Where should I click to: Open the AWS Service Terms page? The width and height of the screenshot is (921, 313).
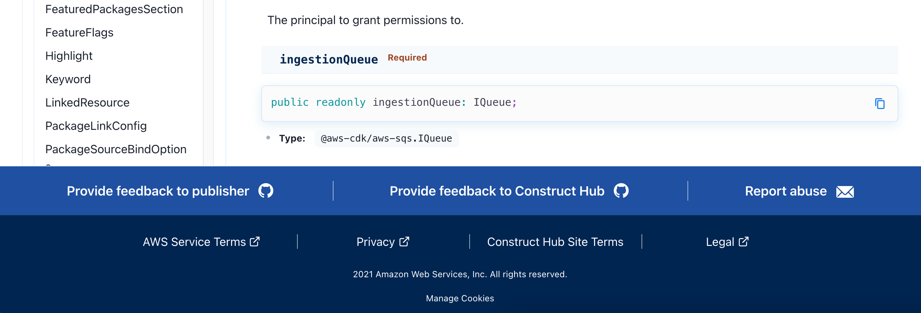(193, 241)
